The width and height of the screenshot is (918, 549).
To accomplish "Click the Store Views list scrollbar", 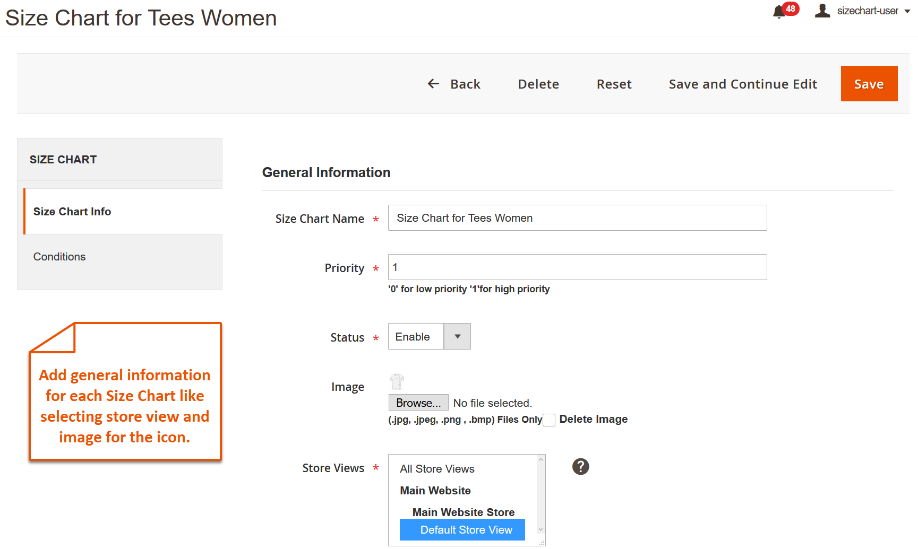I will point(541,495).
